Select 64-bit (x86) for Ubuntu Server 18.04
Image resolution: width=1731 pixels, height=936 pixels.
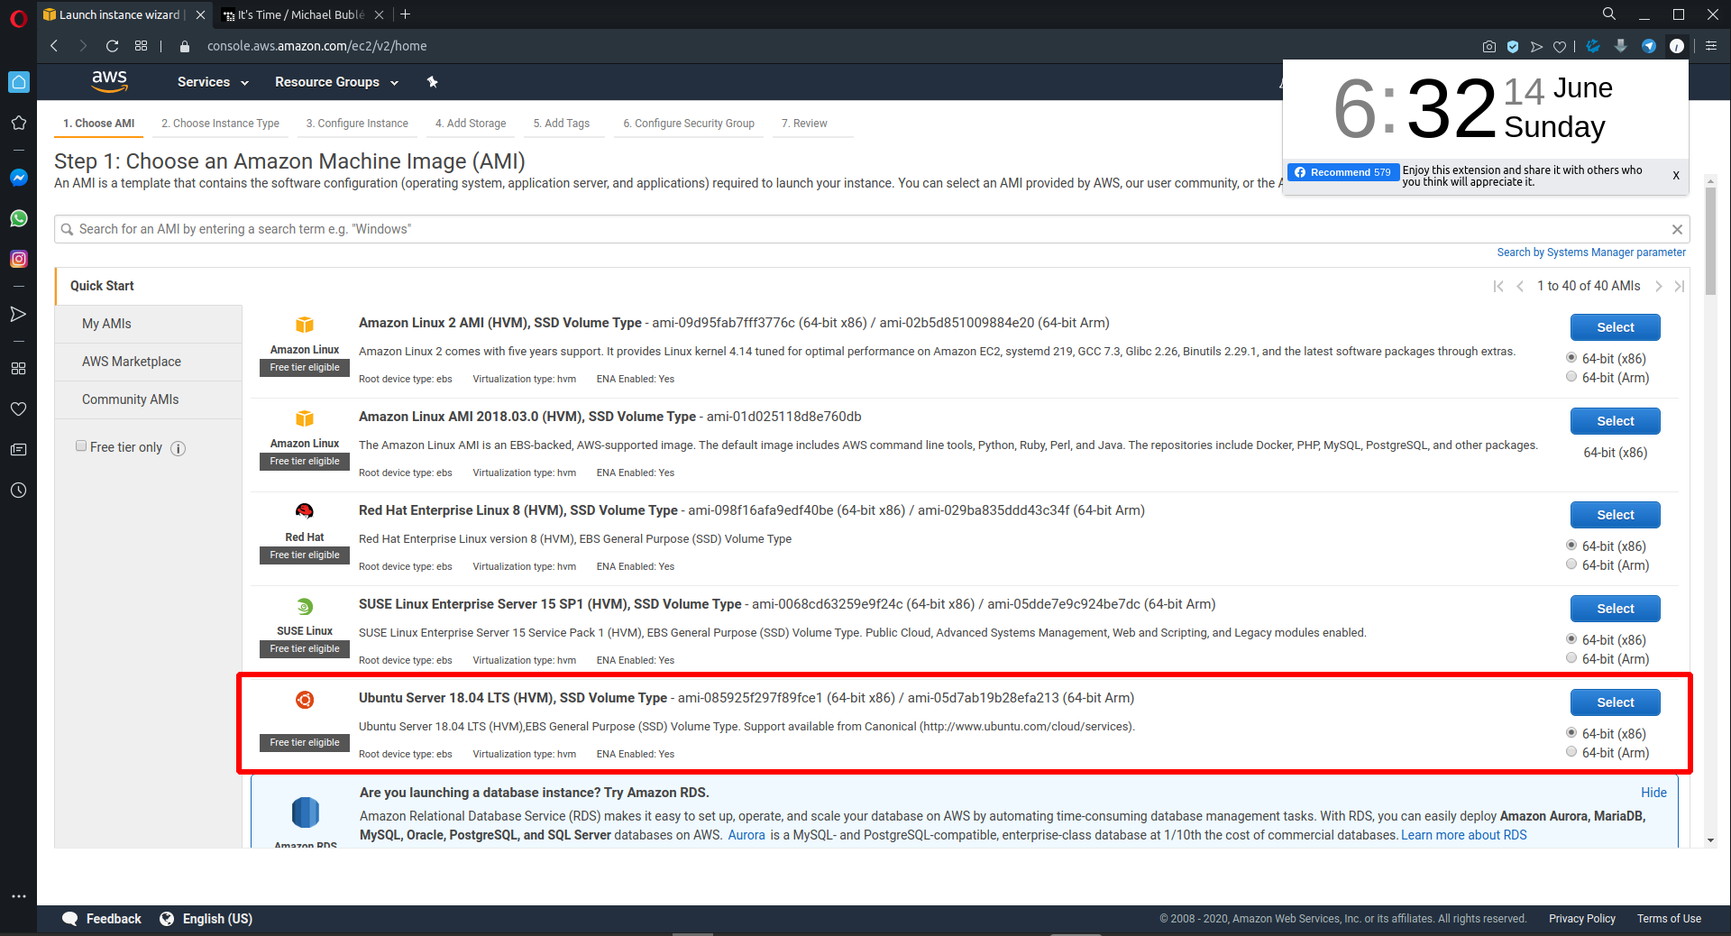(x=1571, y=733)
